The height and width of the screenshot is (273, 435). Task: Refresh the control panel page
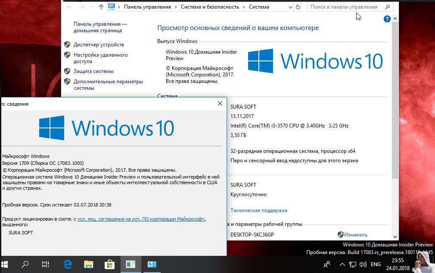[x=298, y=7]
